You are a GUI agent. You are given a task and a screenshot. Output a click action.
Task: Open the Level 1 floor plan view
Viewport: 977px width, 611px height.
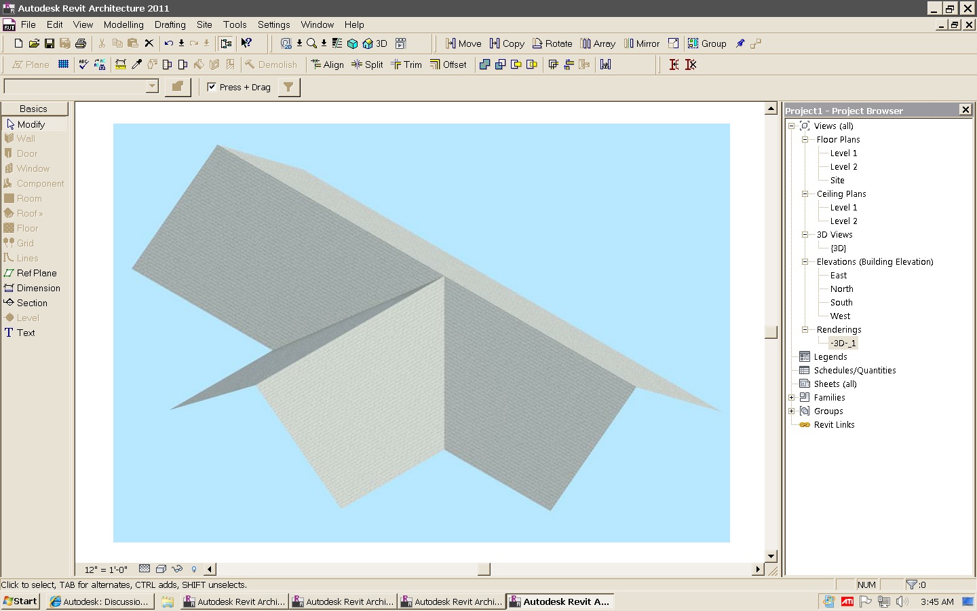(843, 153)
